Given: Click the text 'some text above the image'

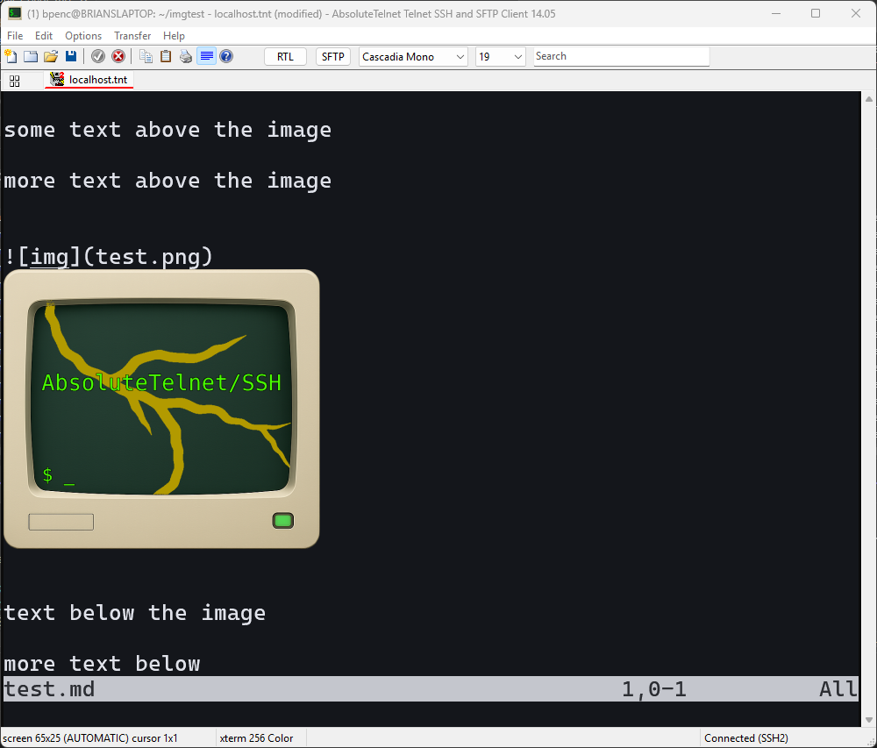Looking at the screenshot, I should coord(168,131).
